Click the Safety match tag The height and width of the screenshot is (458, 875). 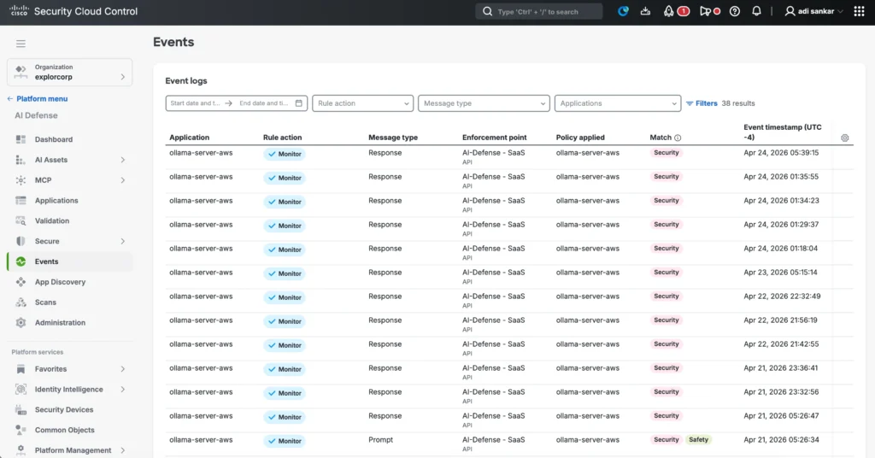click(x=698, y=439)
